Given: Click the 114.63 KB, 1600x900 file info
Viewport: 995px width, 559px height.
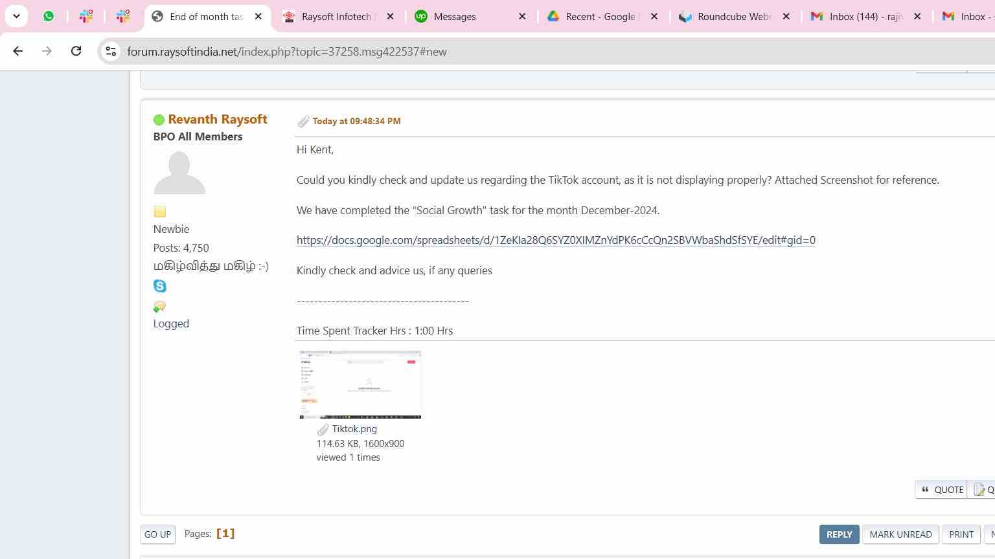Looking at the screenshot, I should pyautogui.click(x=360, y=444).
